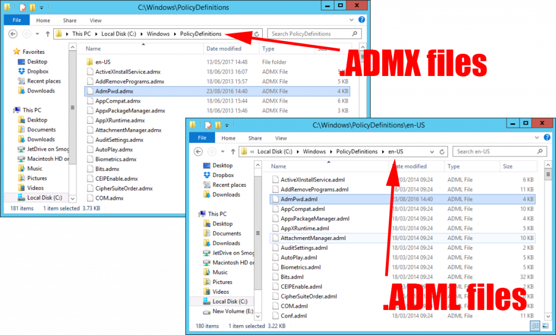The height and width of the screenshot is (335, 556).
Task: Expand the breadcrumb chevron after PolicyDefinitions
Action: [x=384, y=151]
